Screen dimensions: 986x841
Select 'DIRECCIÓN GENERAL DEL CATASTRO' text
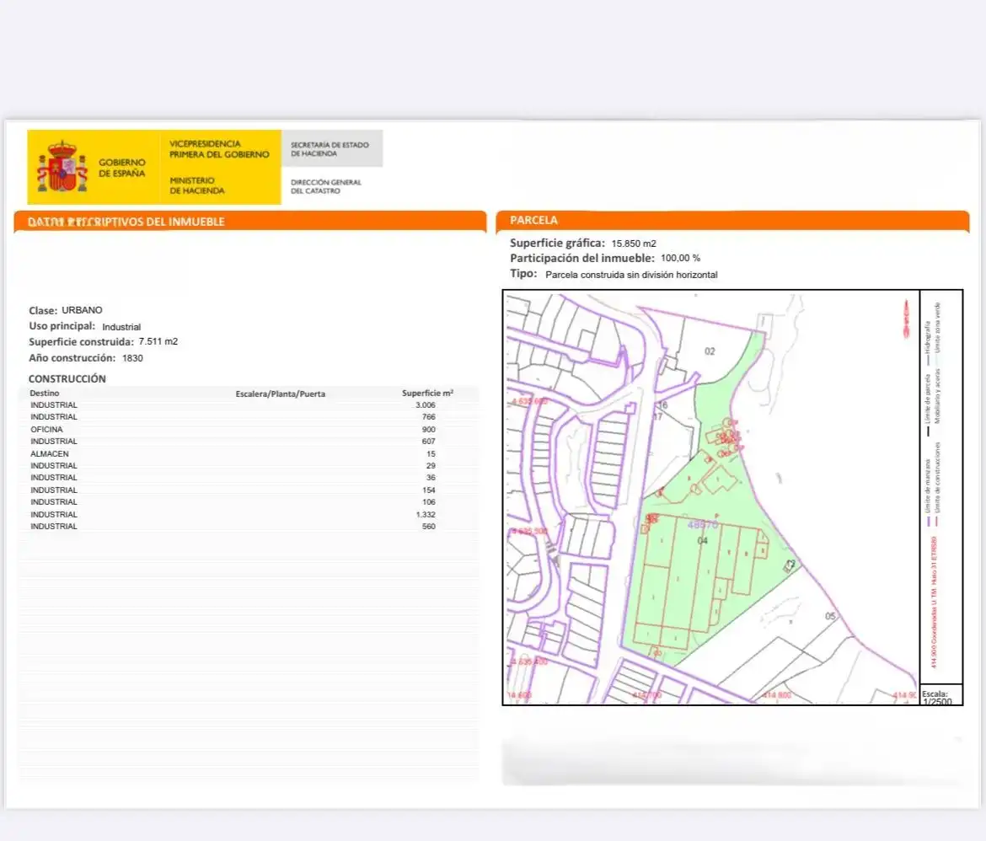(326, 186)
